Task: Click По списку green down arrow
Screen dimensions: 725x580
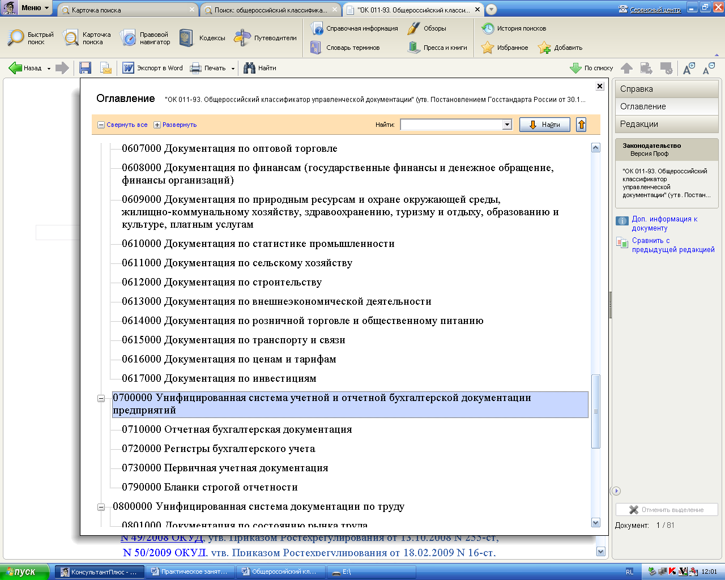Action: pyautogui.click(x=591, y=68)
